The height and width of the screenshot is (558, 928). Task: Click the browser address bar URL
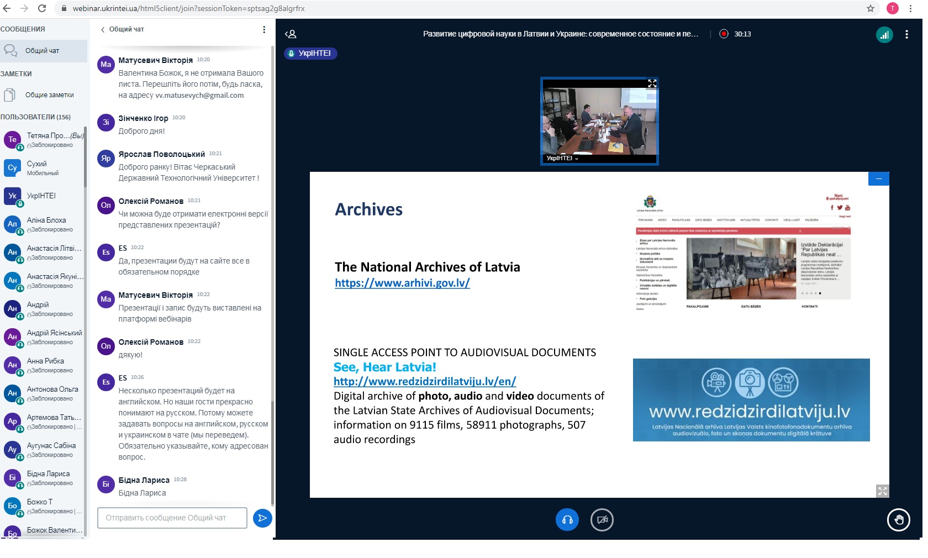[188, 8]
